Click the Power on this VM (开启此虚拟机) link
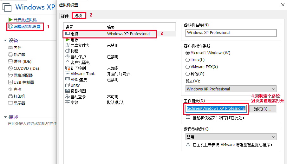This screenshot has width=287, height=164. coord(25,20)
